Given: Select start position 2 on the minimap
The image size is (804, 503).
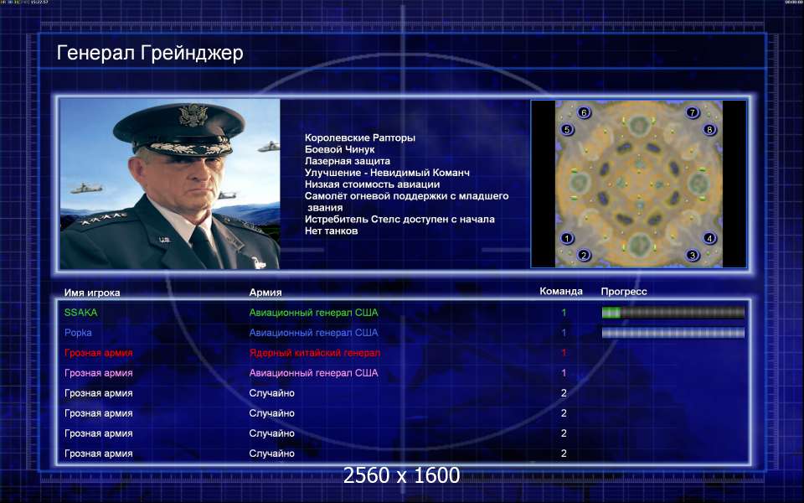Looking at the screenshot, I should 584,255.
